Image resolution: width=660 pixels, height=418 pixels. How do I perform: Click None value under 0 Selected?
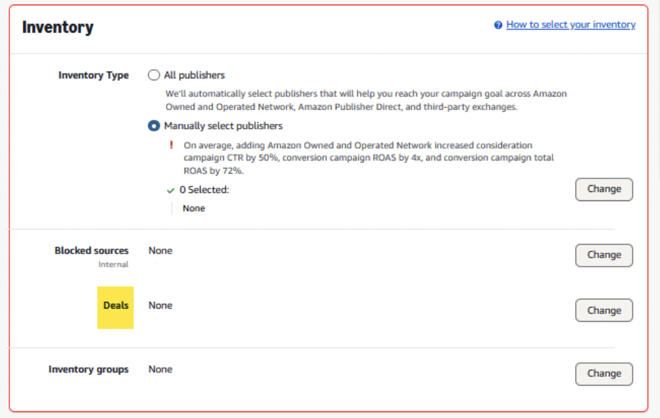click(194, 208)
